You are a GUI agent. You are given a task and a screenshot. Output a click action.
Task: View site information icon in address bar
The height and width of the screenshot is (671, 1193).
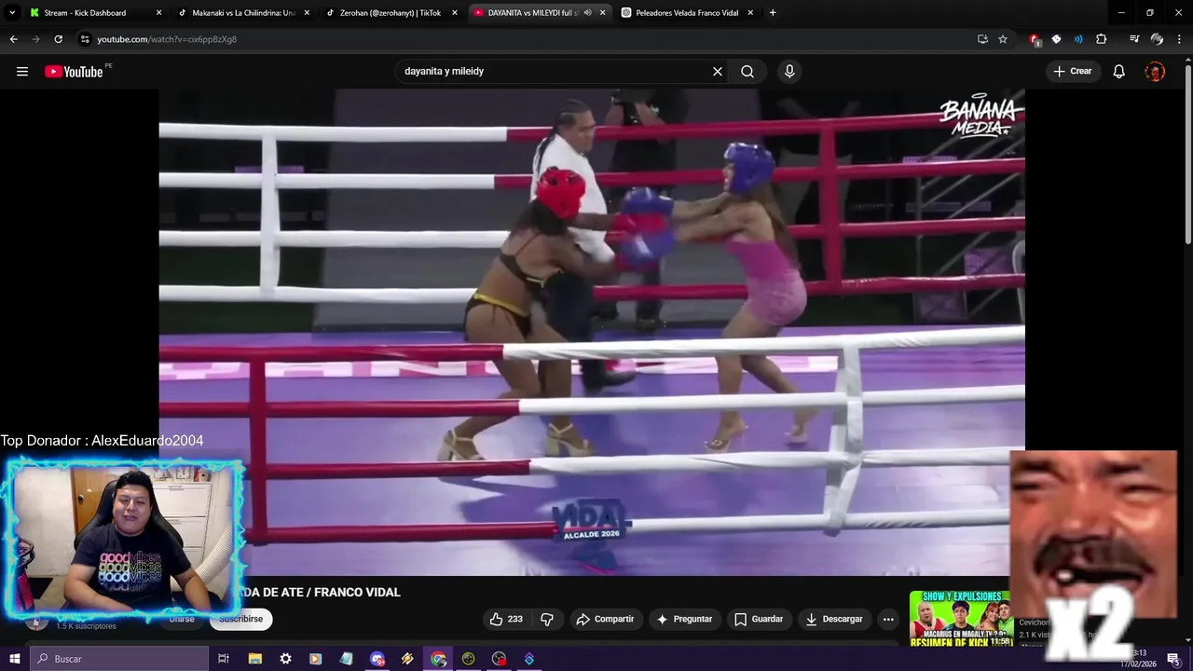(85, 39)
